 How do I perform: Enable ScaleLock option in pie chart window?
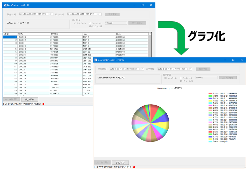tap(181, 78)
